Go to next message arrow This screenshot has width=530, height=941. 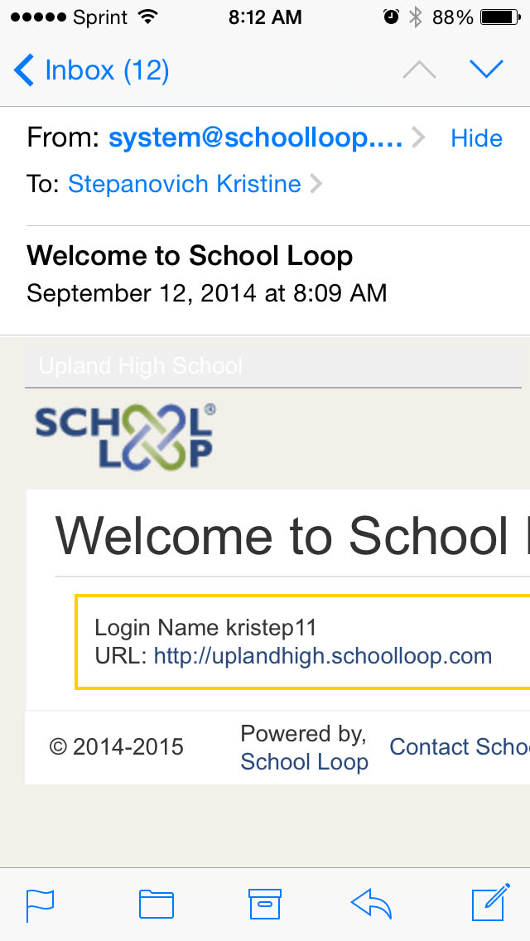click(x=486, y=70)
